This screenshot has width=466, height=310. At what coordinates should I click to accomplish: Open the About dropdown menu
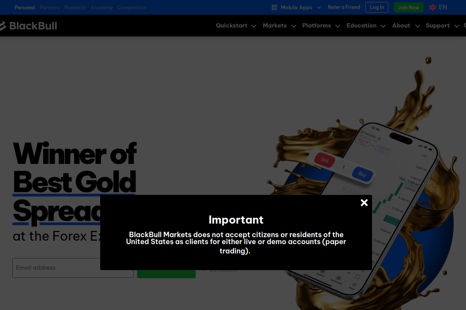pyautogui.click(x=406, y=26)
